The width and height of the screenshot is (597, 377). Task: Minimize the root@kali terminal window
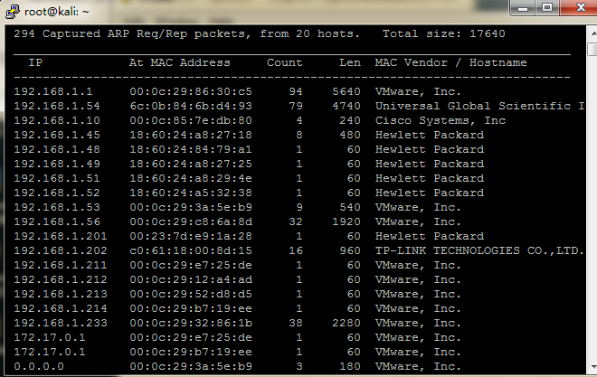pyautogui.click(x=521, y=8)
